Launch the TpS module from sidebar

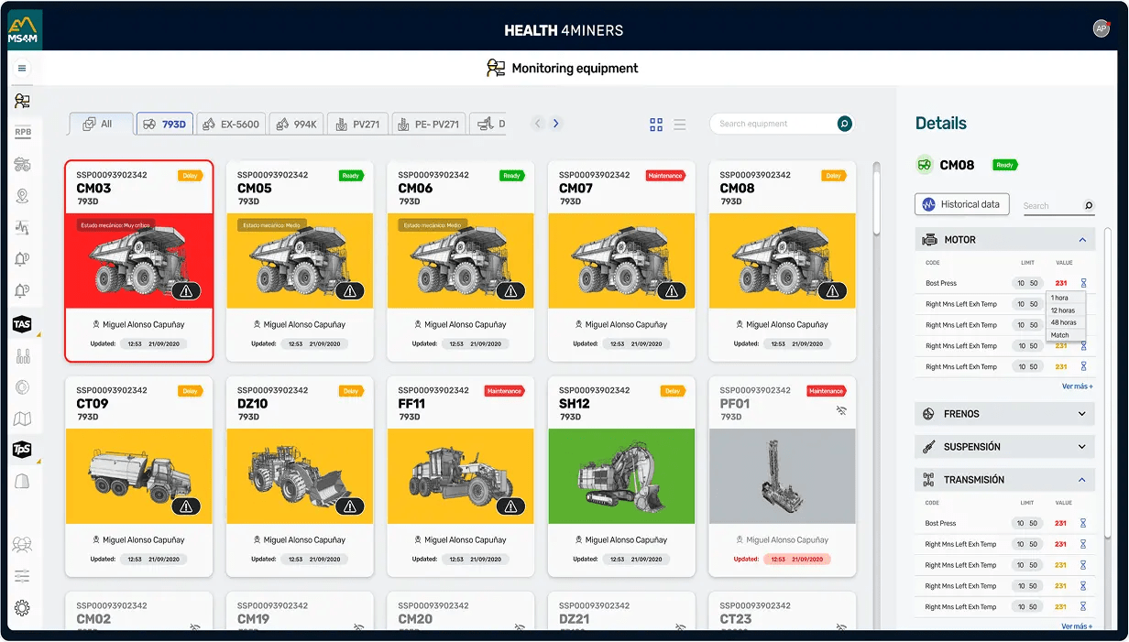tap(23, 449)
